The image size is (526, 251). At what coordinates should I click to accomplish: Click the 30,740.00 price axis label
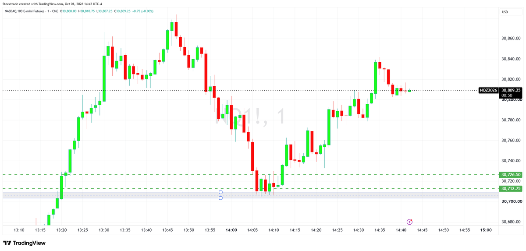click(511, 161)
